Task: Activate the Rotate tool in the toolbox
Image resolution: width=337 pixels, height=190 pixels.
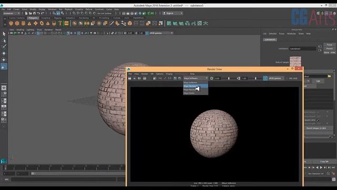Action: [x=4, y=60]
